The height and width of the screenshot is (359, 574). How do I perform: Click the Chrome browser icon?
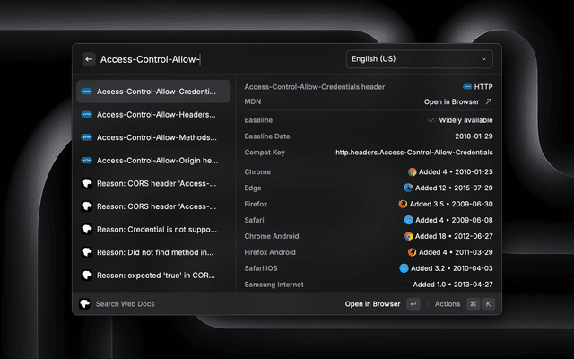click(413, 171)
